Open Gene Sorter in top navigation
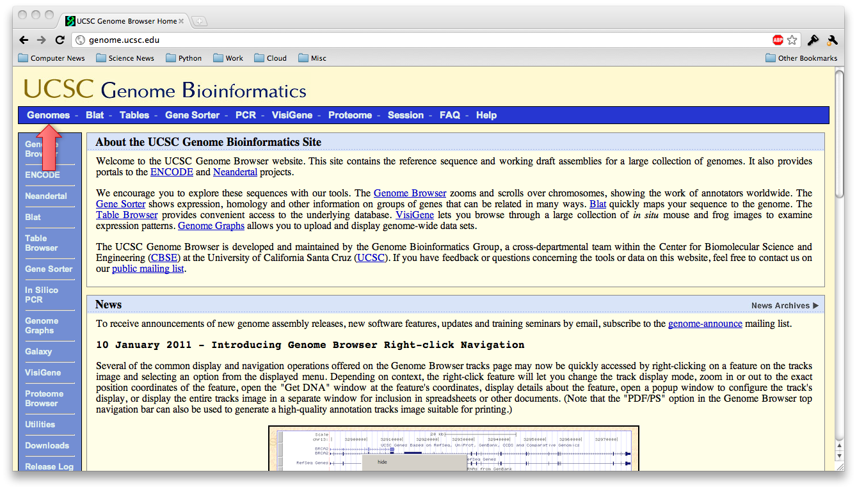Image resolution: width=857 pixels, height=490 pixels. click(193, 115)
